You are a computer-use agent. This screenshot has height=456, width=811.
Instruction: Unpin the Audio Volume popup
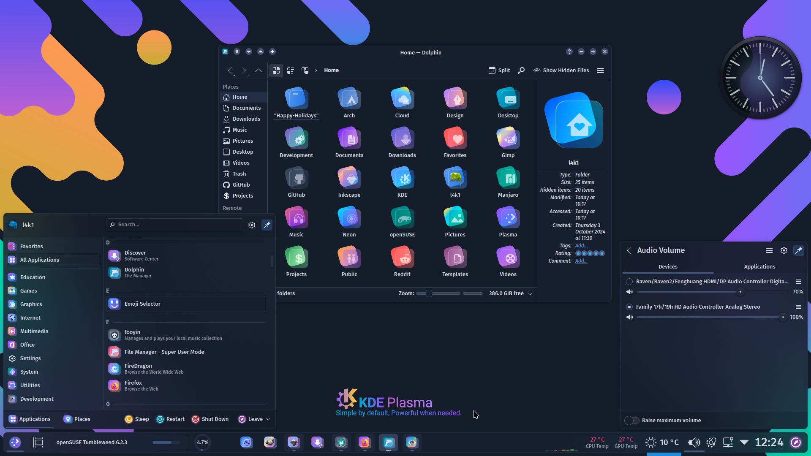pos(799,250)
